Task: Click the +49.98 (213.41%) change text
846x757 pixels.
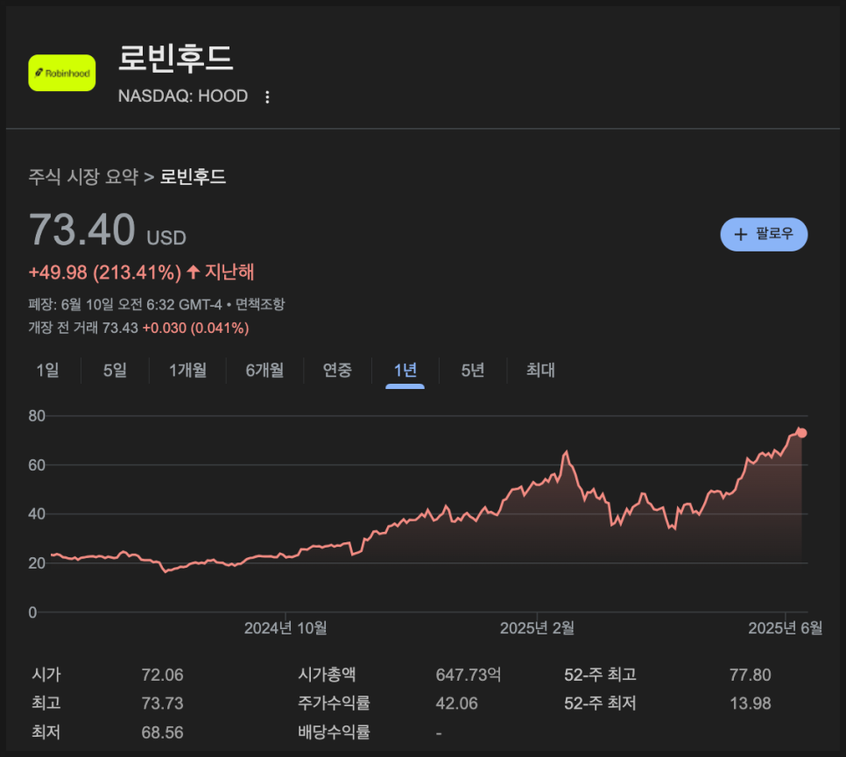Action: pos(105,272)
